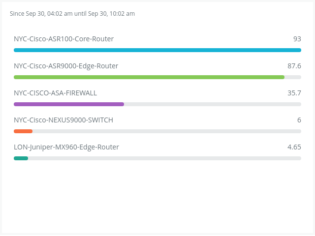Click the gray unfilled part of NEXUS9000 bar
This screenshot has width=315, height=236.
(167, 131)
